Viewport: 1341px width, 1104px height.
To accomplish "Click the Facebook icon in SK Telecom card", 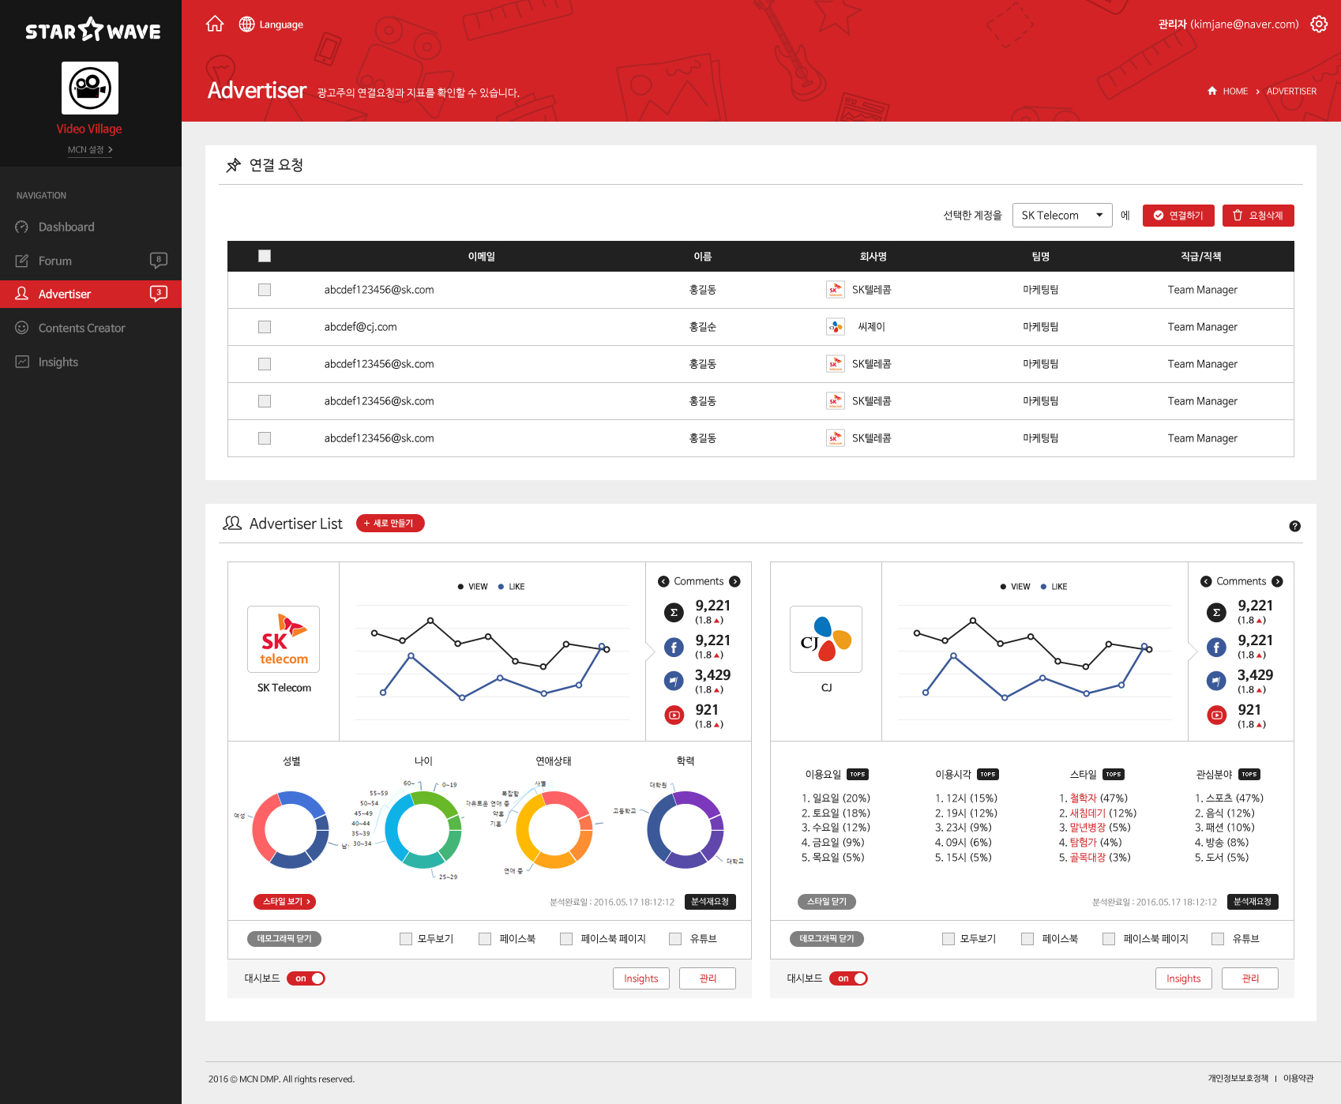I will pyautogui.click(x=674, y=648).
